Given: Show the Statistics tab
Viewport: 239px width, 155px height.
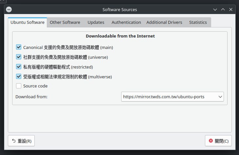Looking at the screenshot, I should [198, 23].
